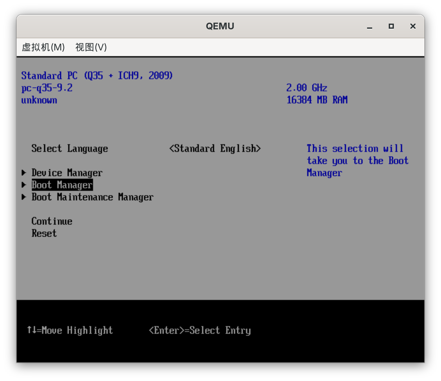Click the arrow beside Boot Manager
This screenshot has width=441, height=381.
pos(24,185)
